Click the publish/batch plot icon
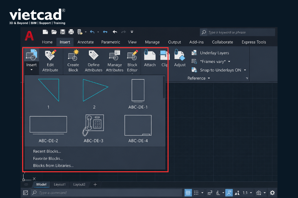Viewport: 298px width, 198px height. tap(80, 32)
